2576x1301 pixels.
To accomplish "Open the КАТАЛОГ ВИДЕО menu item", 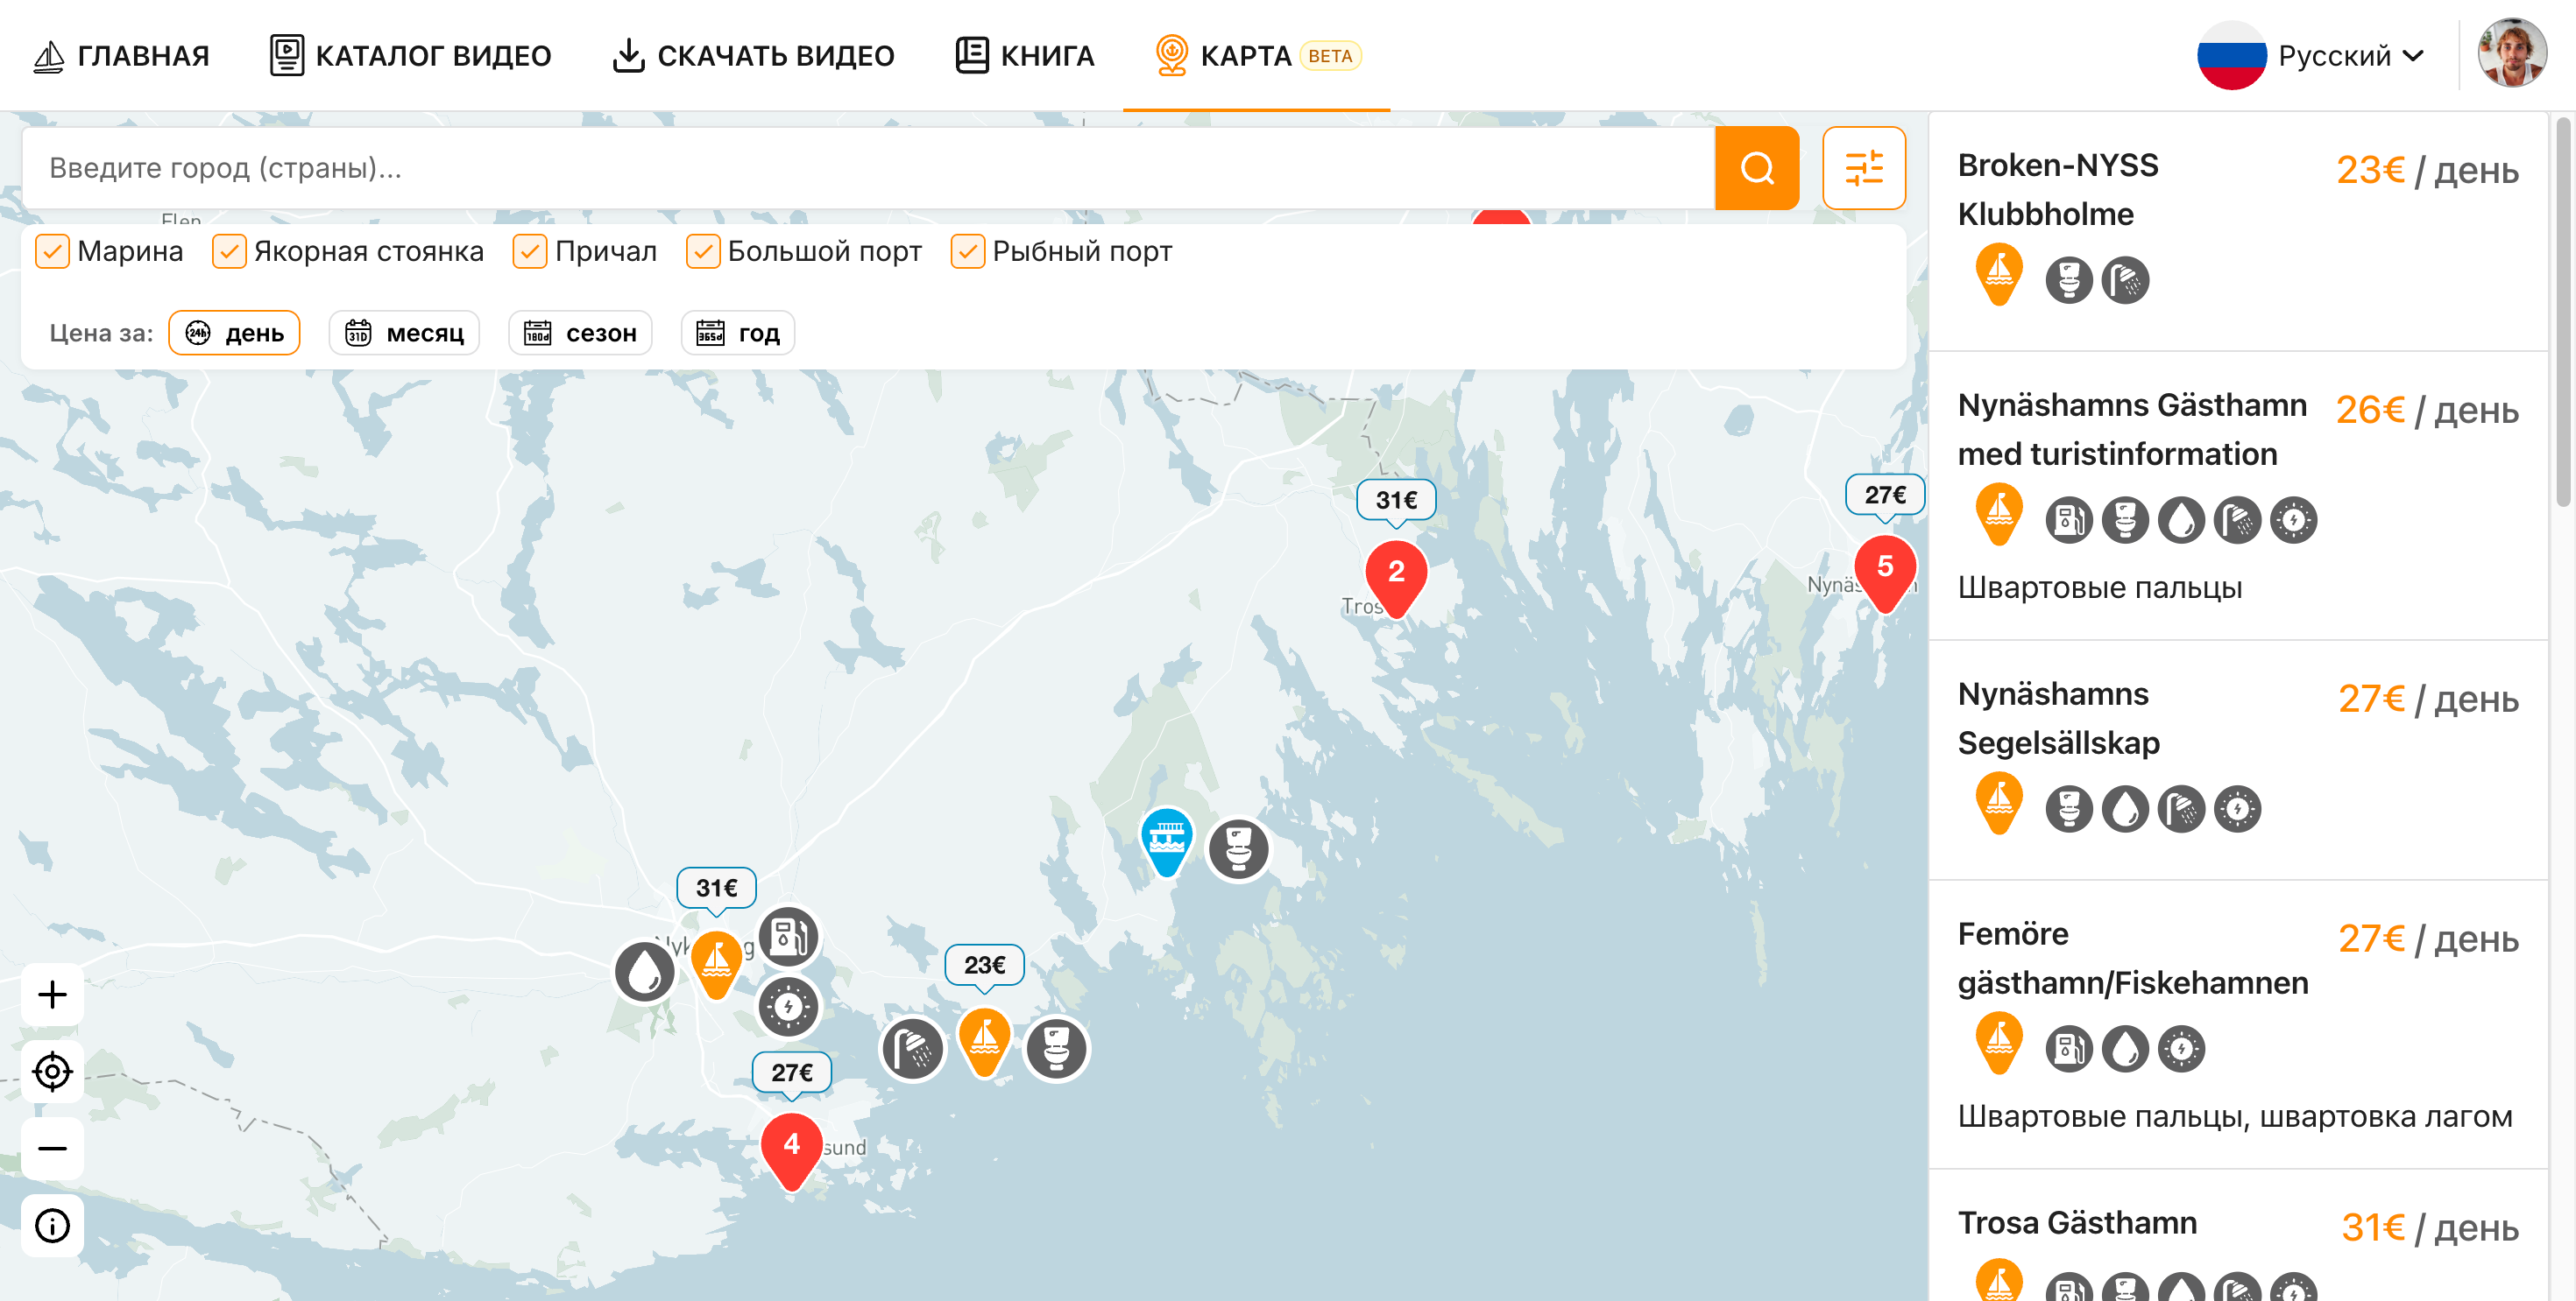I will point(410,56).
